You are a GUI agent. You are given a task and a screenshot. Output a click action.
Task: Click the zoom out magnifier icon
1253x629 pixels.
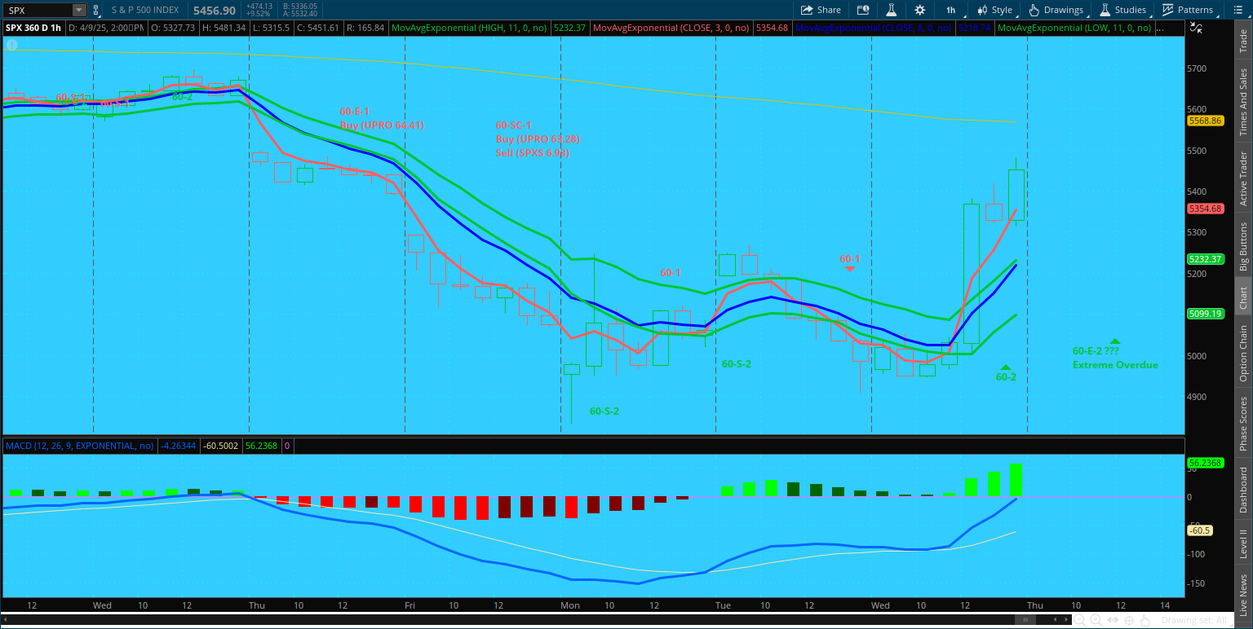(x=1080, y=621)
